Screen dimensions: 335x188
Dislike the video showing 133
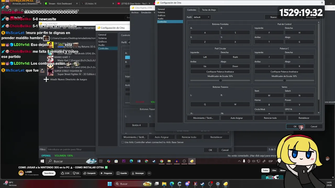tap(76, 173)
